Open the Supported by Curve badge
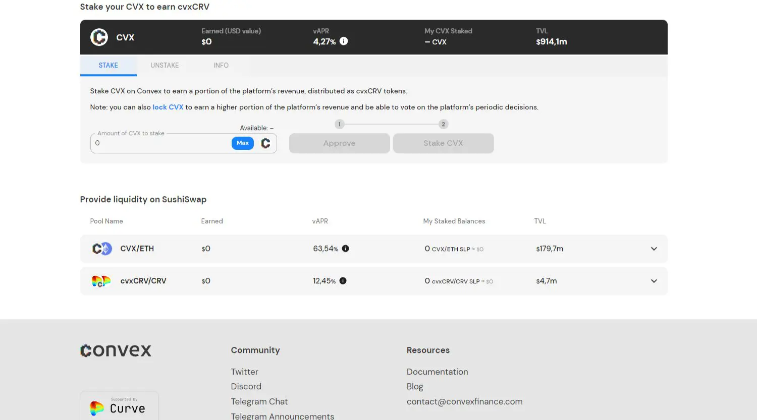757x420 pixels. point(120,406)
